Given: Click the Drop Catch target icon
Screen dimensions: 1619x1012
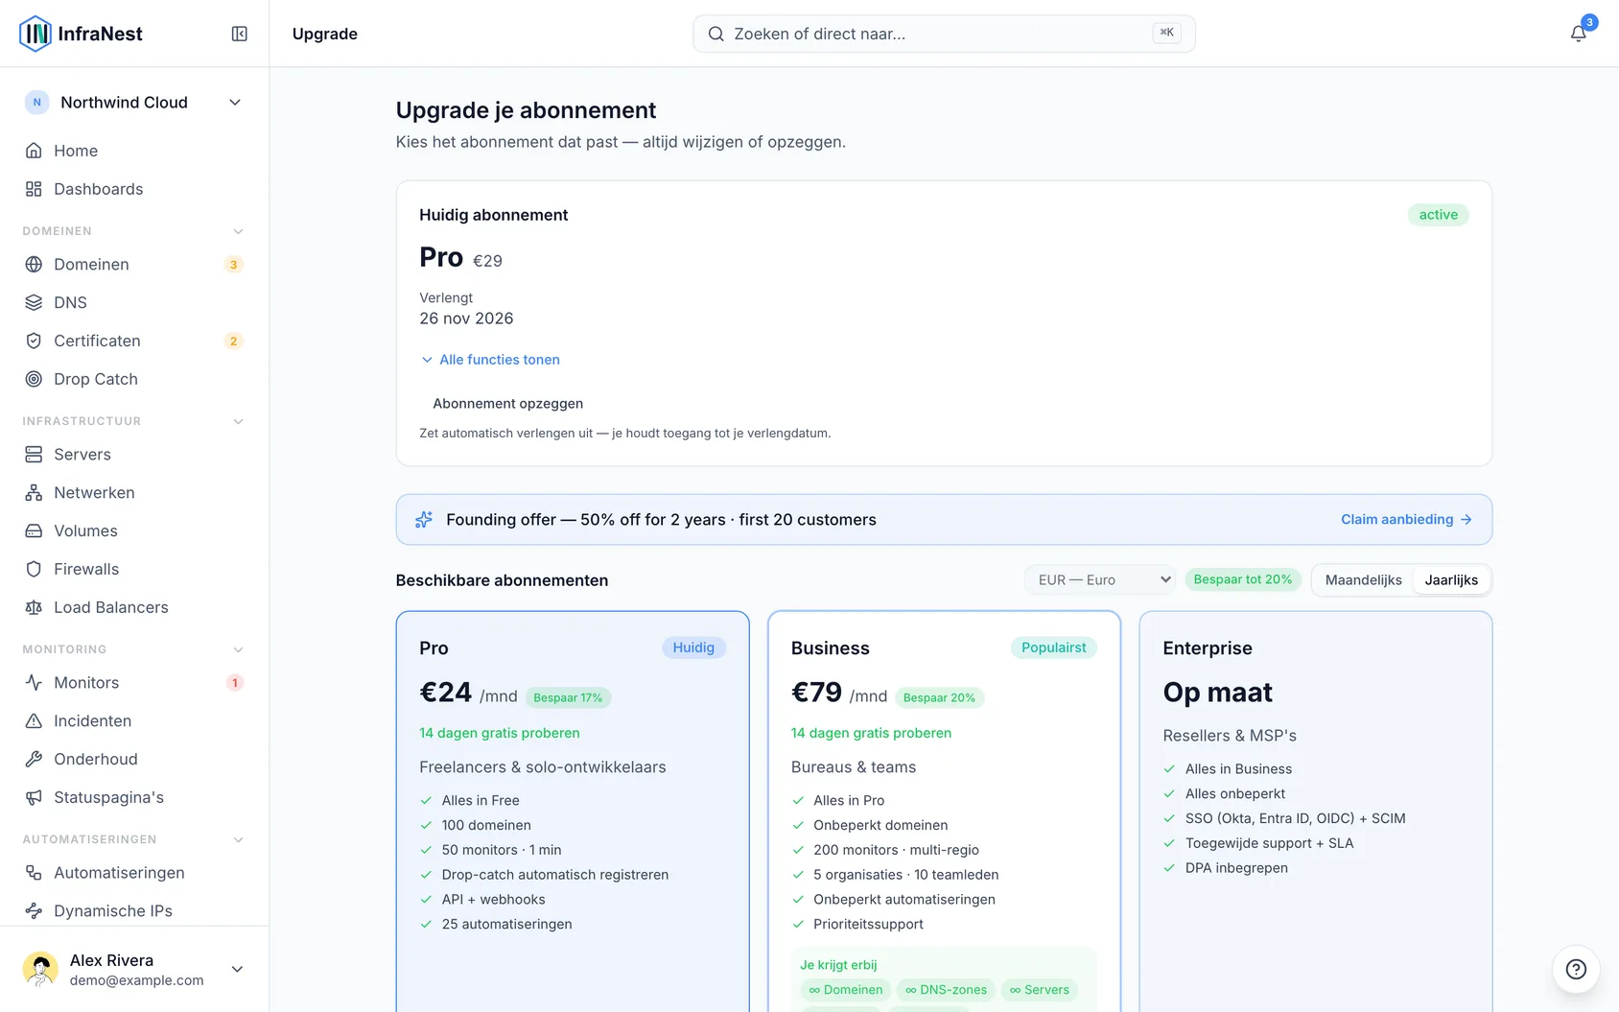Looking at the screenshot, I should pos(34,379).
